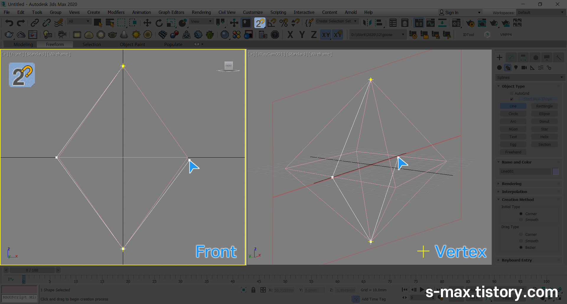The width and height of the screenshot is (567, 304).
Task: Choose the Select and Rotate tool
Action: click(x=159, y=23)
